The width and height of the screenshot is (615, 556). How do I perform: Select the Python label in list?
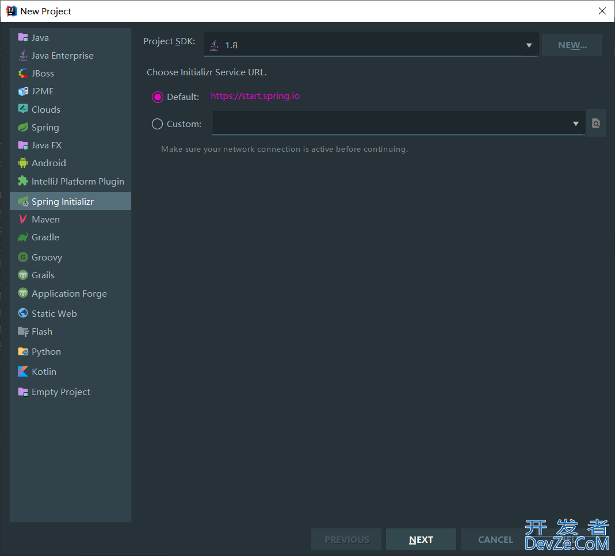(46, 352)
